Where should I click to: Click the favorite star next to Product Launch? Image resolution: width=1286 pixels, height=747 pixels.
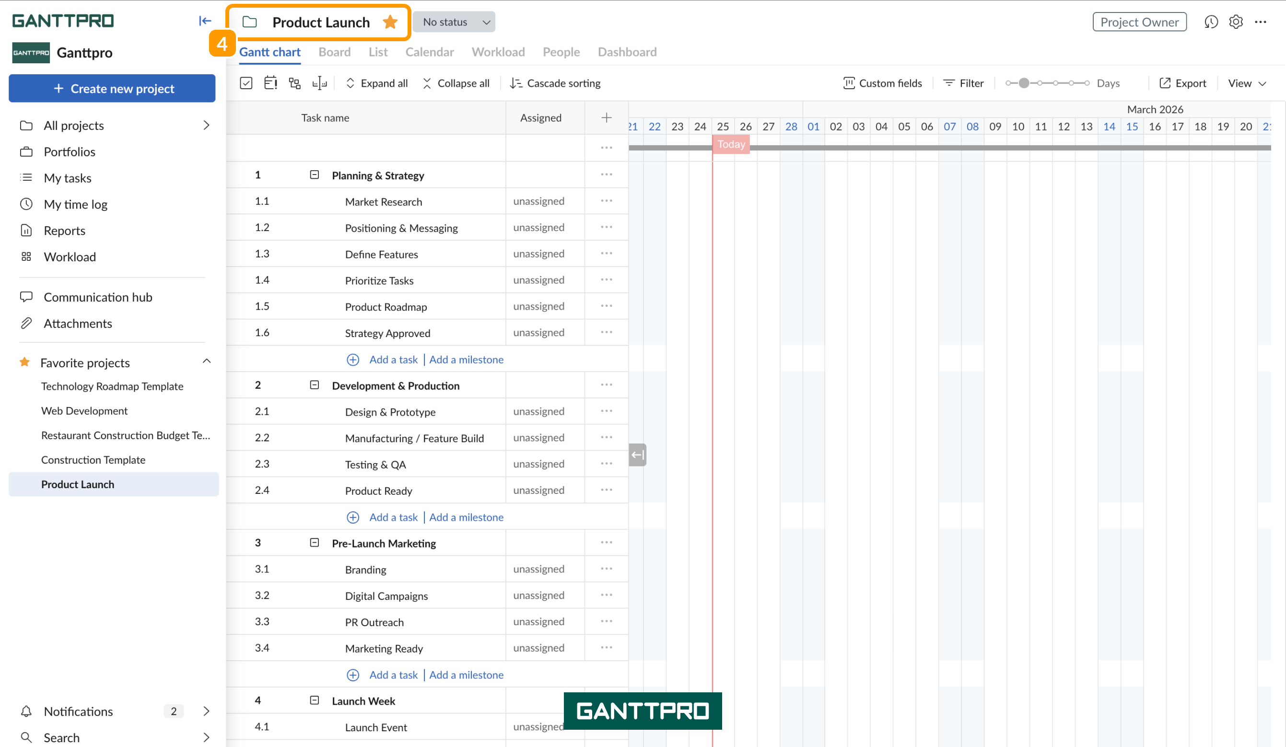pos(390,22)
